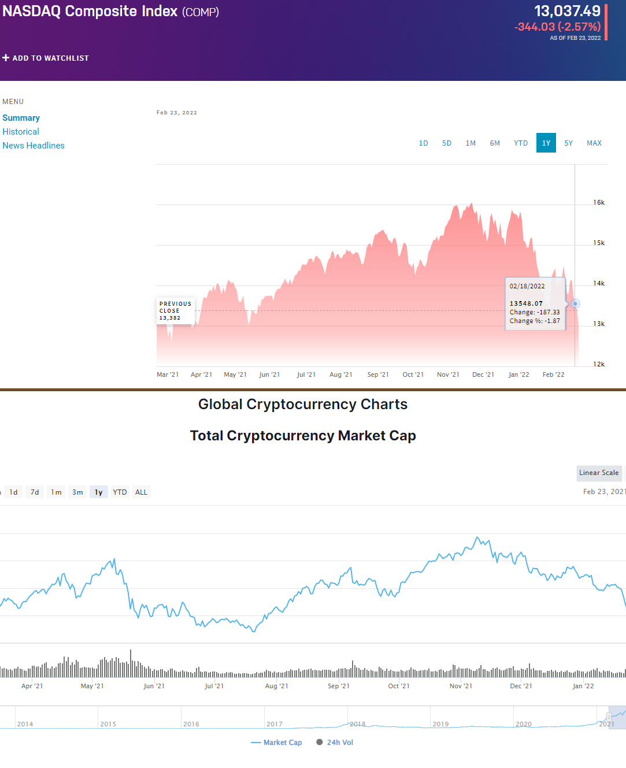Click the tooltip line Change %: -1.87
Image resolution: width=626 pixels, height=768 pixels.
pyautogui.click(x=535, y=321)
